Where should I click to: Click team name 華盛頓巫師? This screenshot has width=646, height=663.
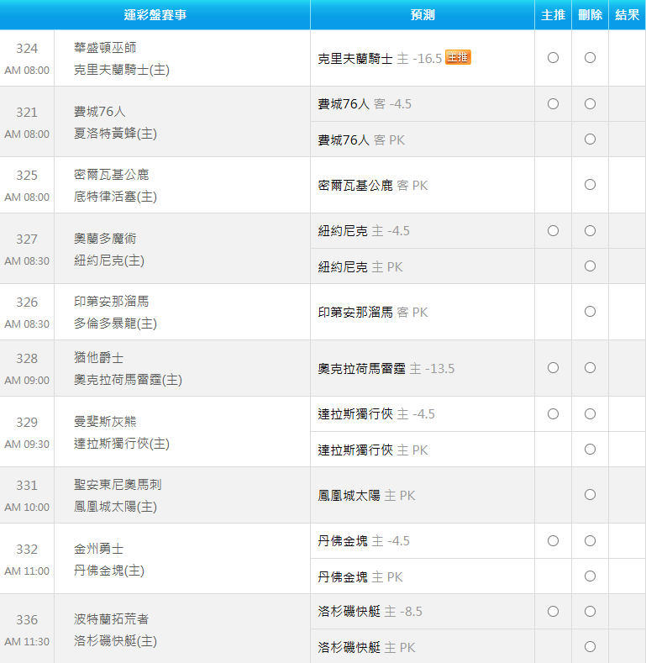[105, 48]
